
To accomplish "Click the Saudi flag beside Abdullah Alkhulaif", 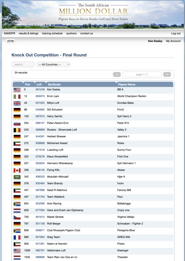I will (x=17, y=177).
